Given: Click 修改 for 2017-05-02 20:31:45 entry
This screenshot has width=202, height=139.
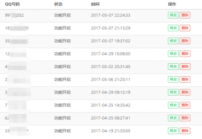Looking at the screenshot, I should point(173,66).
